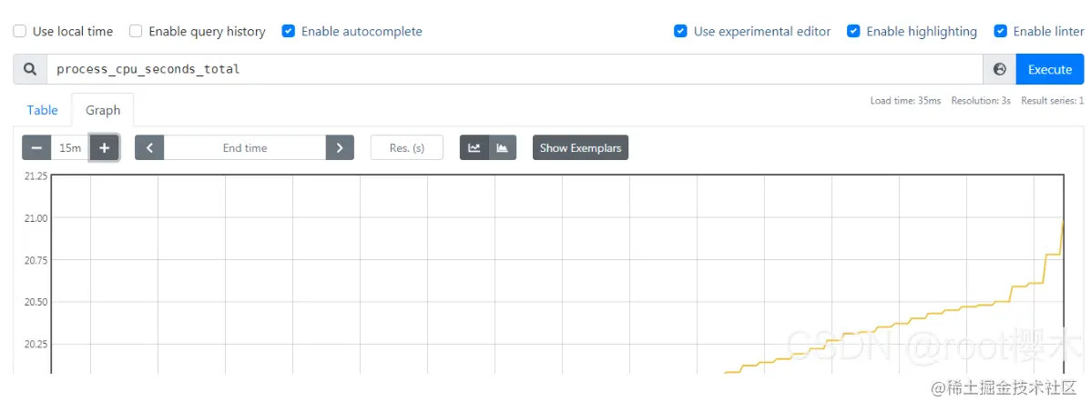This screenshot has width=1091, height=411.
Task: Go to next end time
Action: [x=340, y=147]
